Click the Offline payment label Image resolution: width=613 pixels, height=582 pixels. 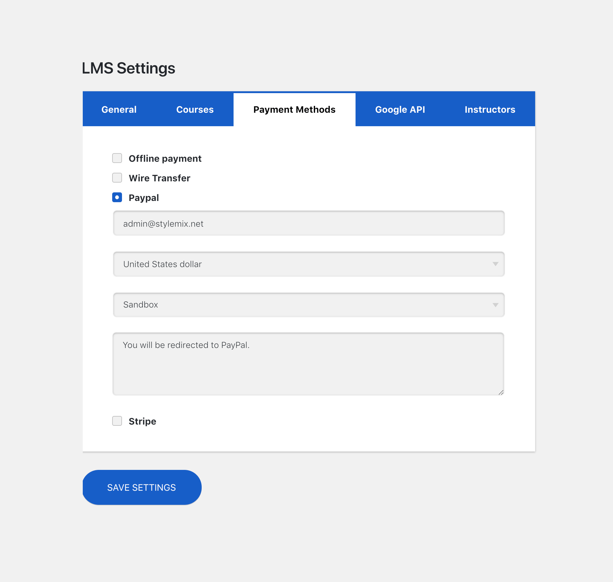click(165, 159)
